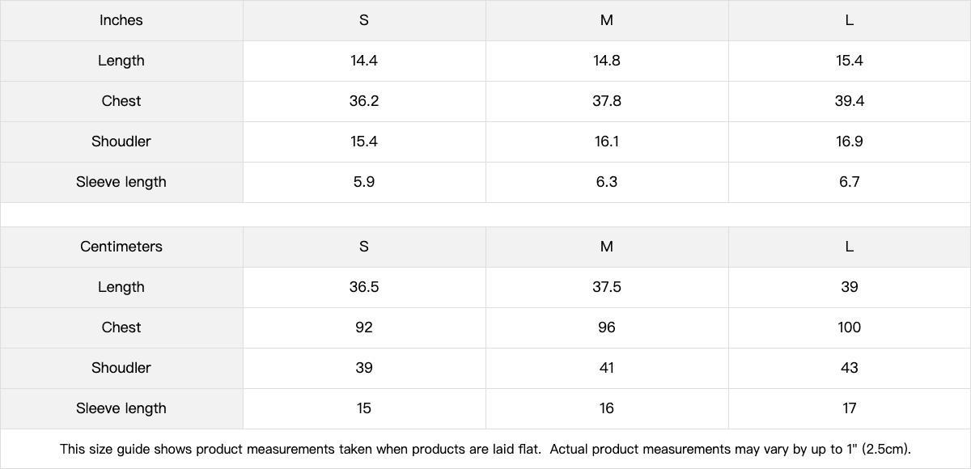Click the Chest row label in Inches table
Image resolution: width=971 pixels, height=469 pixels.
click(x=121, y=101)
